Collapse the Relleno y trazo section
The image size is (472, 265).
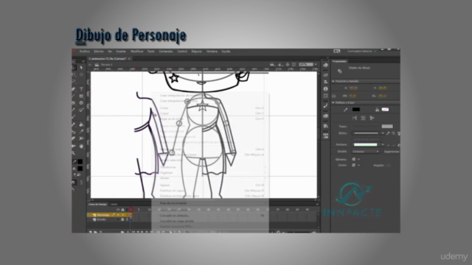pyautogui.click(x=333, y=103)
